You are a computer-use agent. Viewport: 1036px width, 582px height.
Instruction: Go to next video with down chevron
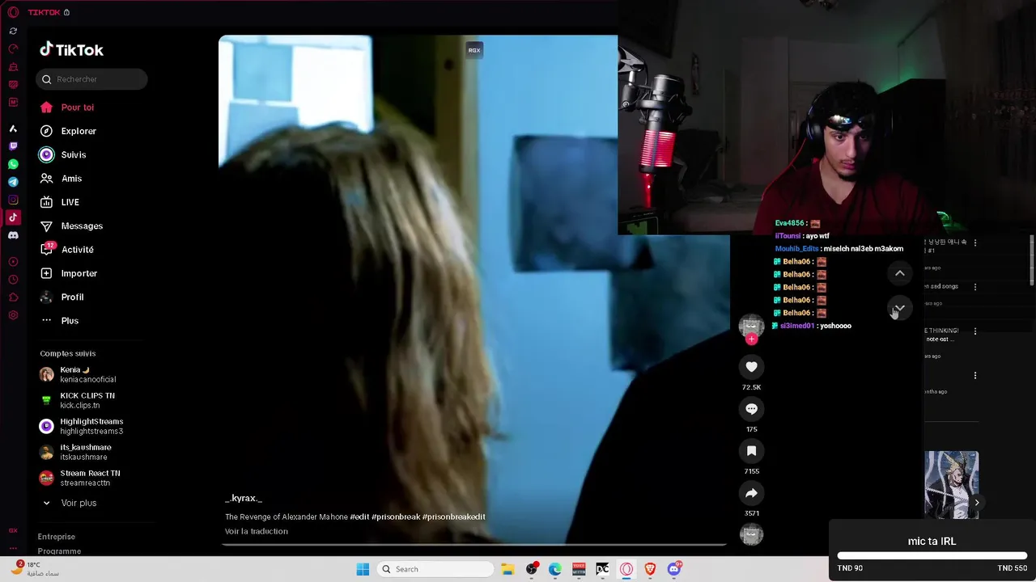pos(899,308)
